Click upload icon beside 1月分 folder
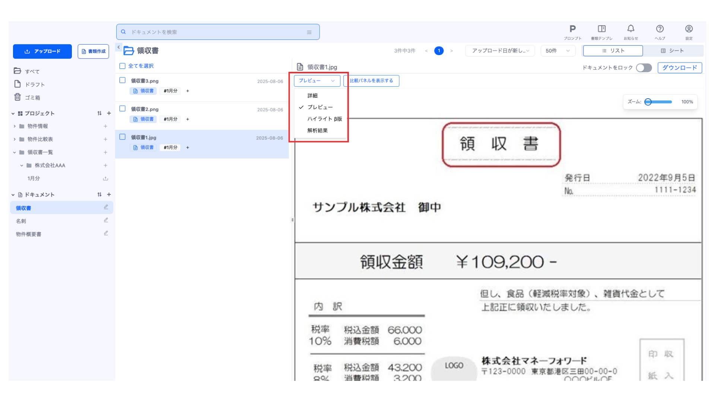The image size is (715, 402). pyautogui.click(x=105, y=179)
